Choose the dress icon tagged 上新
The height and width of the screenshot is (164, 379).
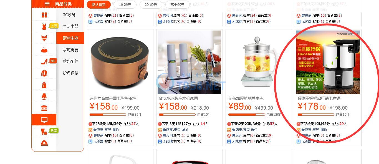pos(44,27)
